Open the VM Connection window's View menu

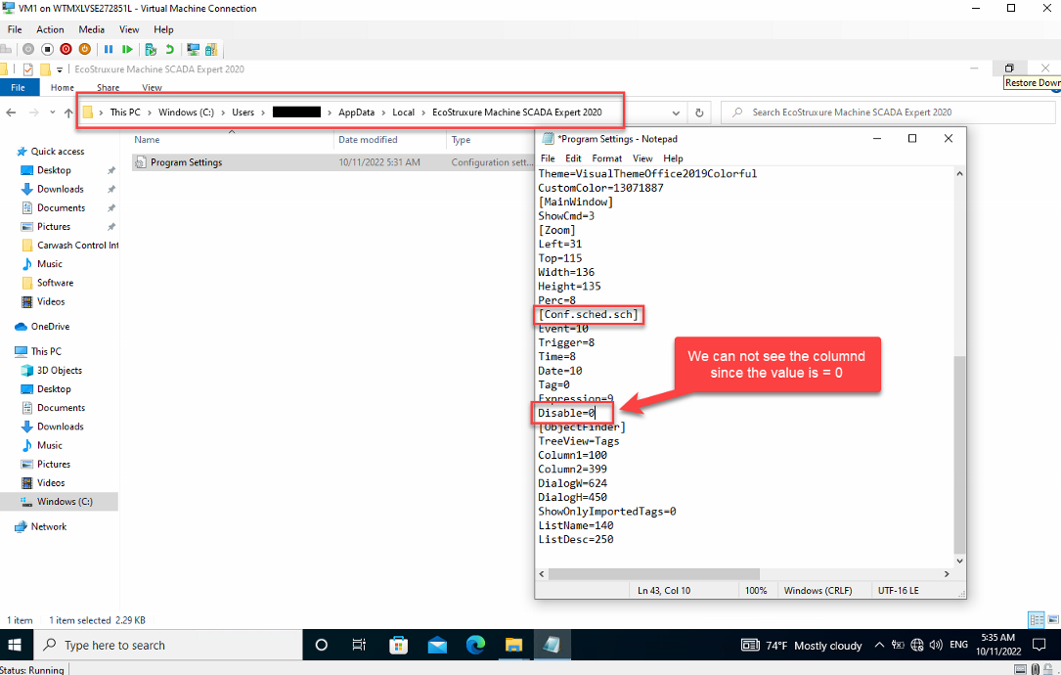click(x=128, y=29)
